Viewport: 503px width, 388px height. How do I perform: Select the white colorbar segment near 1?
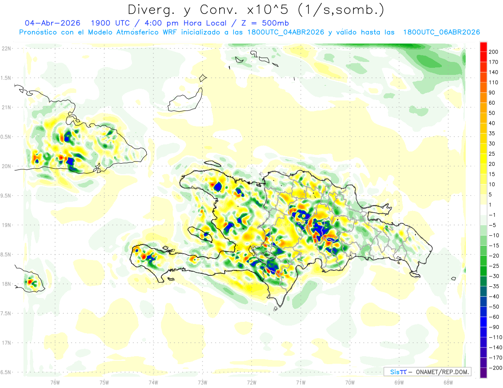[x=483, y=210]
